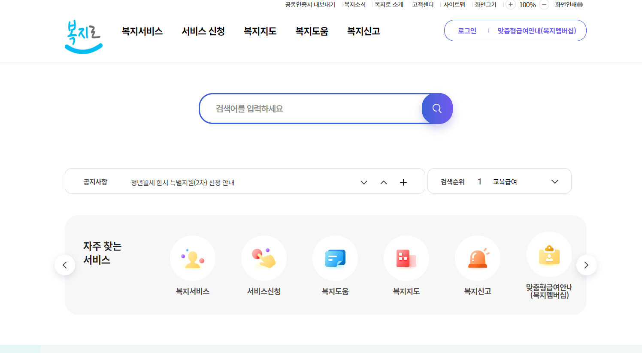
Task: Click the 복지도움 chat icon
Action: pyautogui.click(x=335, y=258)
